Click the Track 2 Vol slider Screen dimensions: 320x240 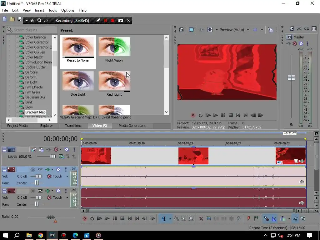click(x=38, y=176)
